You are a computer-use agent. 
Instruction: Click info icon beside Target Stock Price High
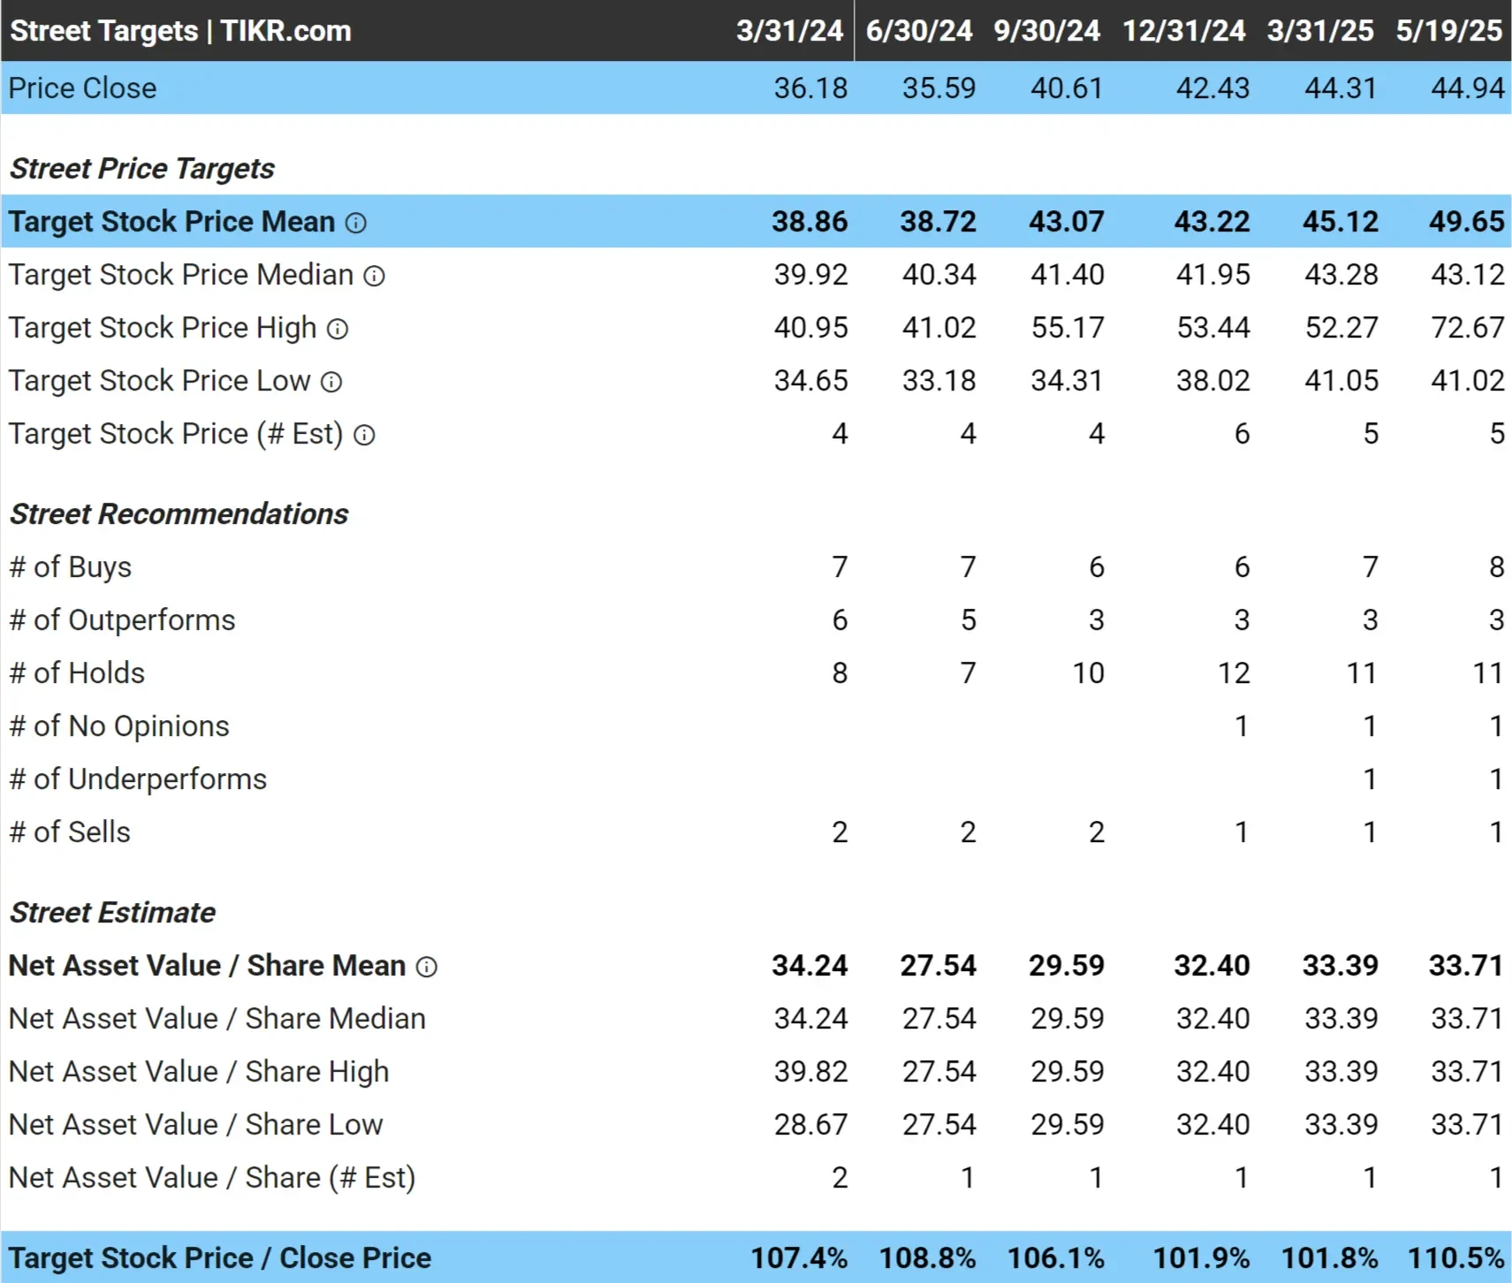[x=338, y=329]
